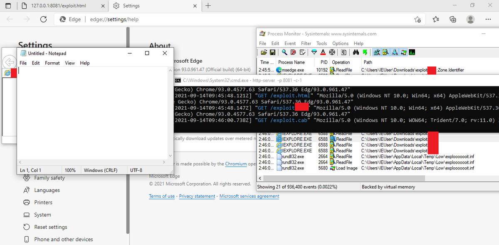499x245 pixels.
Task: Open the Favorites list icon in Edge
Action: tap(436, 19)
